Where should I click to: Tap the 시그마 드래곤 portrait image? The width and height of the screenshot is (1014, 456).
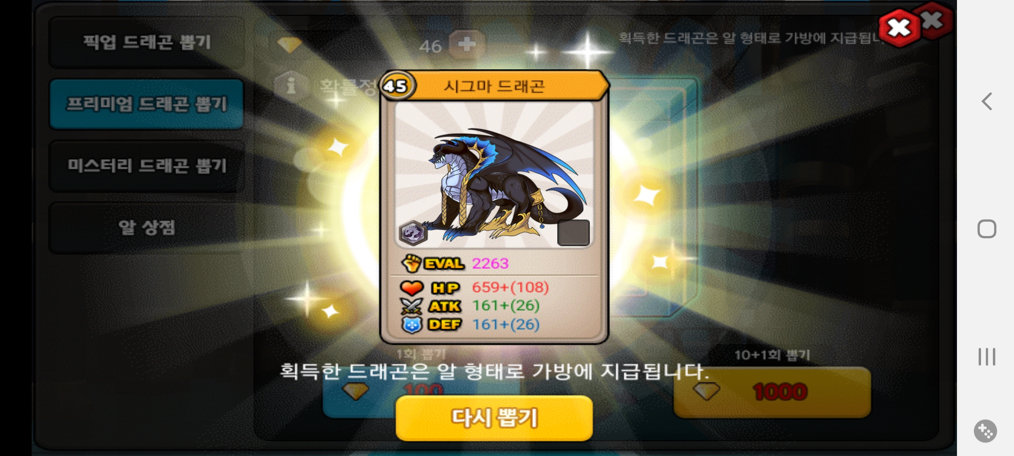[494, 174]
